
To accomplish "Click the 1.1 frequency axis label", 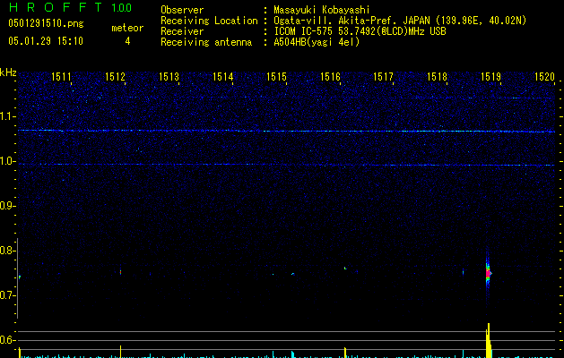I will click(8, 116).
